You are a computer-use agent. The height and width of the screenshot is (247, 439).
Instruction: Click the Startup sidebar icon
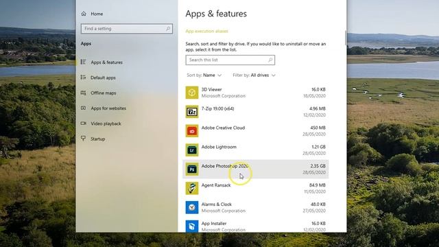tap(84, 139)
